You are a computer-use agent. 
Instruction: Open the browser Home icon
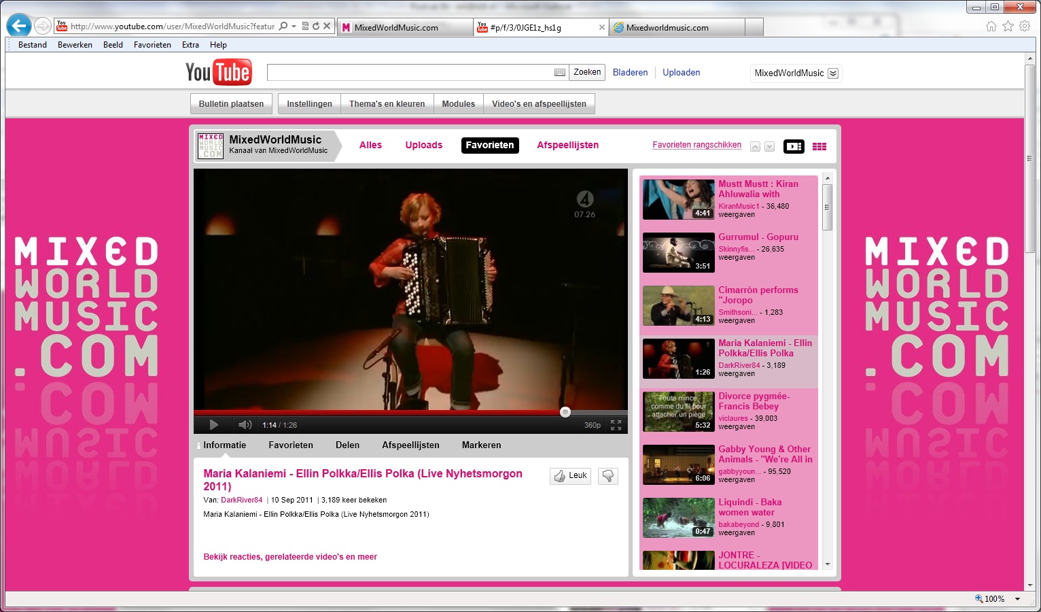point(991,27)
